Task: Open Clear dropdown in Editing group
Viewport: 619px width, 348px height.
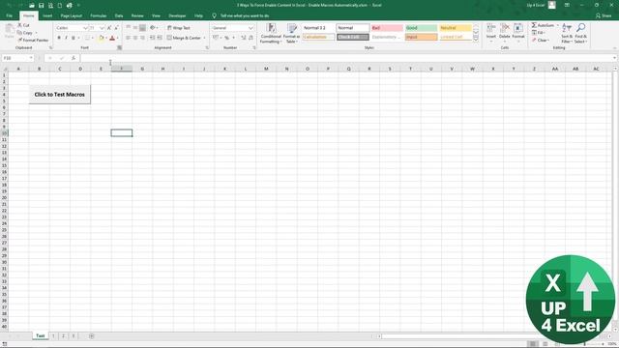Action: click(541, 41)
